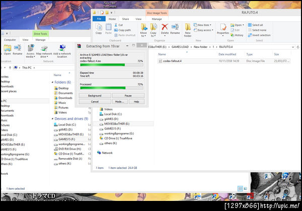This screenshot has height=211, width=302.
Task: Select Removable Disk (J:) drive
Action: pos(68,159)
